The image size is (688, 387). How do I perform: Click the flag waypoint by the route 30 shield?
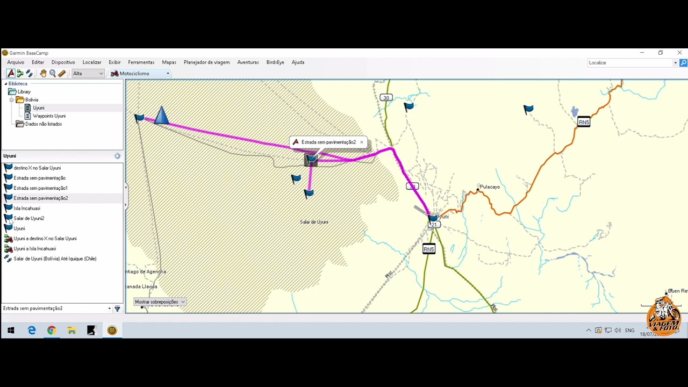[409, 106]
